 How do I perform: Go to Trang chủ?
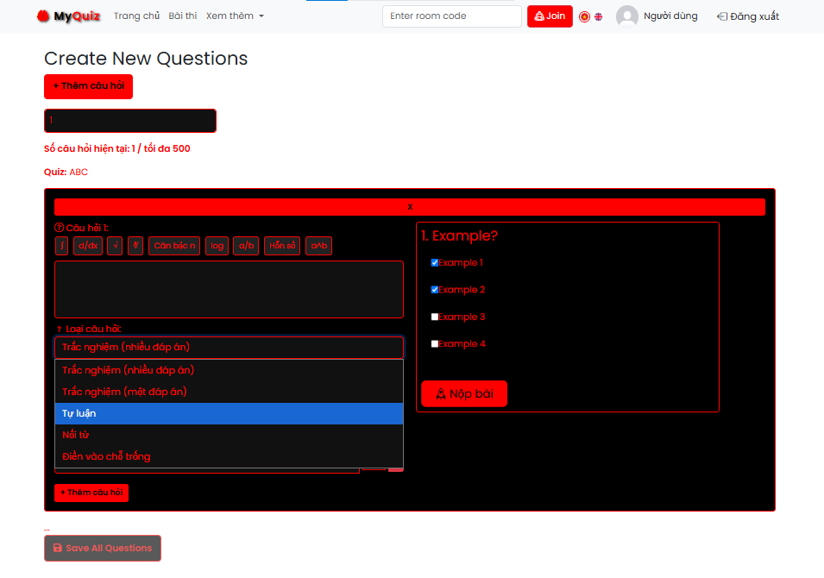coord(136,16)
